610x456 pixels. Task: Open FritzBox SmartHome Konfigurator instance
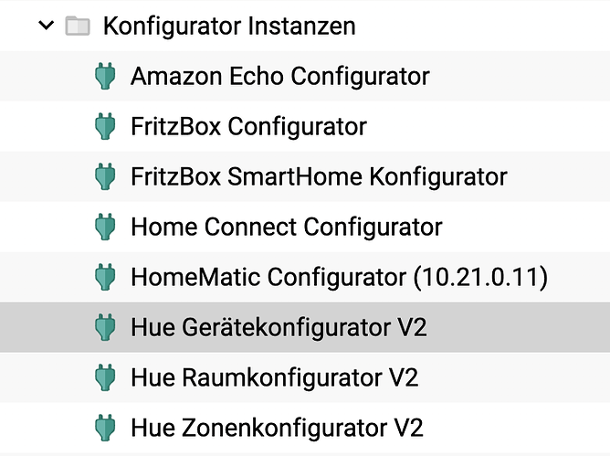tap(319, 176)
